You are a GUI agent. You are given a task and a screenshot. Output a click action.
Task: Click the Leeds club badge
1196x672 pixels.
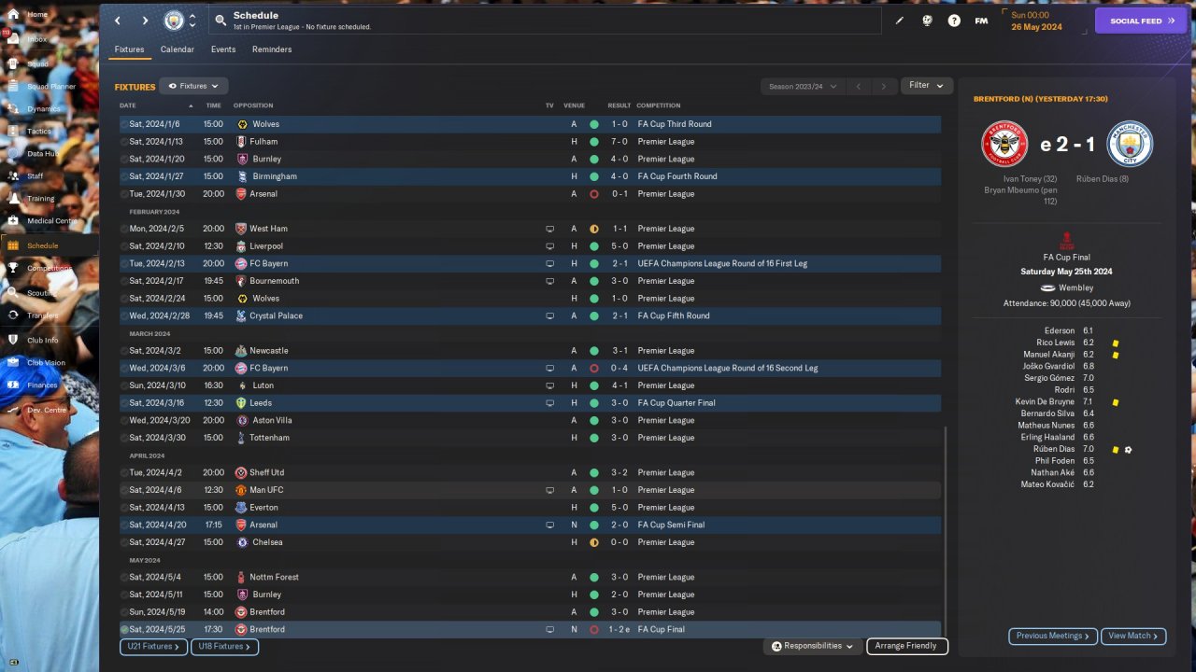coord(240,403)
